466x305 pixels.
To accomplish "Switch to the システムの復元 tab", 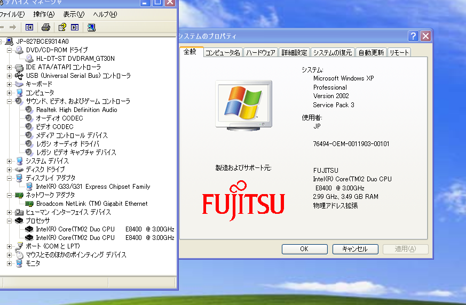I will pos(333,53).
